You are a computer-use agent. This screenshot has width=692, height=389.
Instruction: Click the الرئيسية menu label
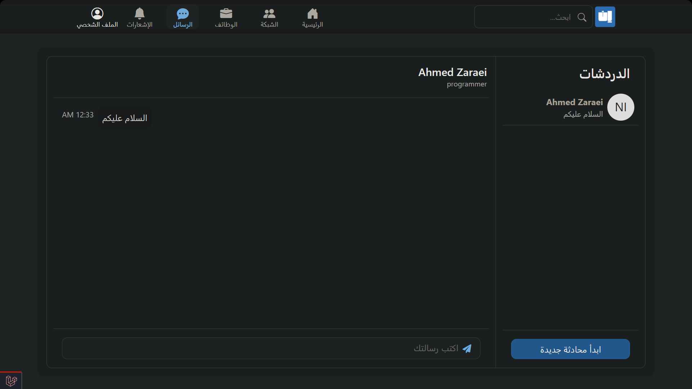(312, 24)
